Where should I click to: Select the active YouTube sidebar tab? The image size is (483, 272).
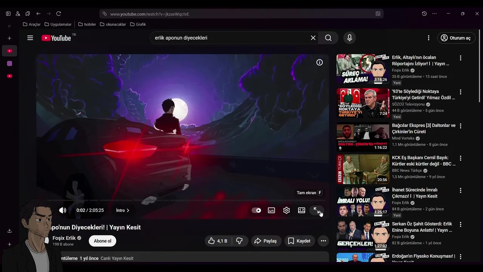tap(9, 51)
